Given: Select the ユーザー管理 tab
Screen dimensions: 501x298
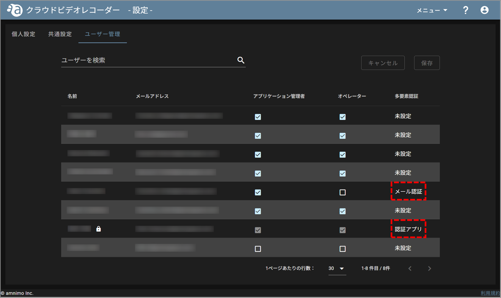Looking at the screenshot, I should pos(103,34).
